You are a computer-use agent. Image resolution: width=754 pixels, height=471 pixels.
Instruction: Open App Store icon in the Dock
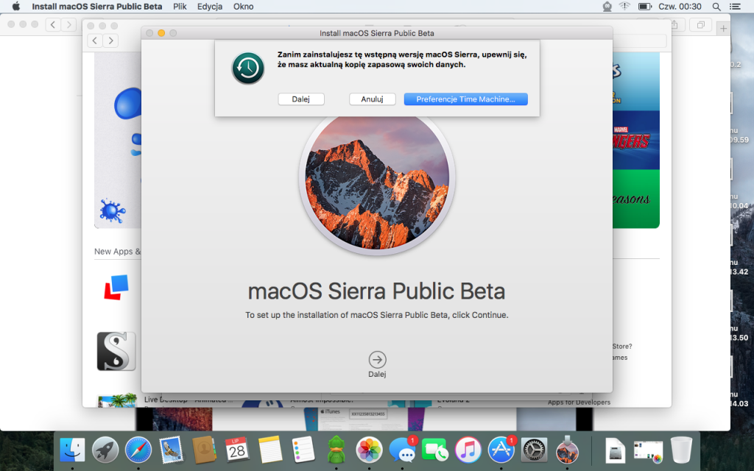click(x=501, y=450)
